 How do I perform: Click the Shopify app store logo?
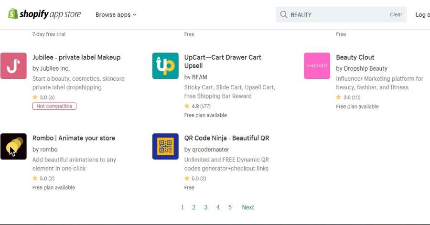coord(44,14)
